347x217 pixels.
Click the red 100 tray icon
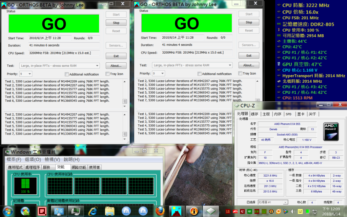[257, 212]
